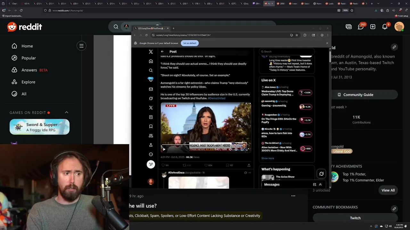
Task: Open The Axios Show thumbnail
Action: (268, 178)
